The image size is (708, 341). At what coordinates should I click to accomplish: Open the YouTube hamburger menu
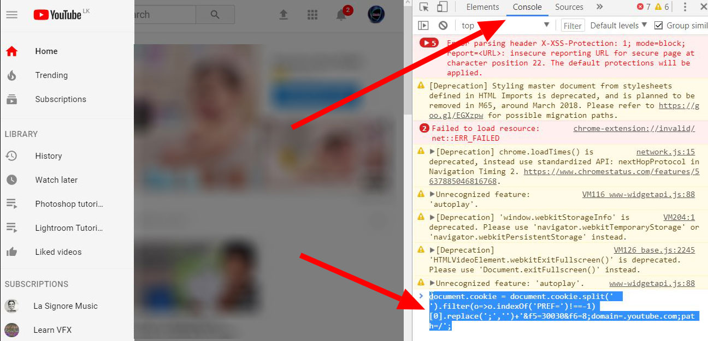point(12,15)
